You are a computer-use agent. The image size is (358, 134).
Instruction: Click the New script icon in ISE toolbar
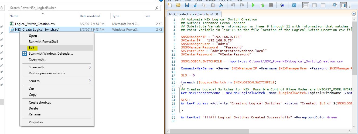[x=169, y=5]
